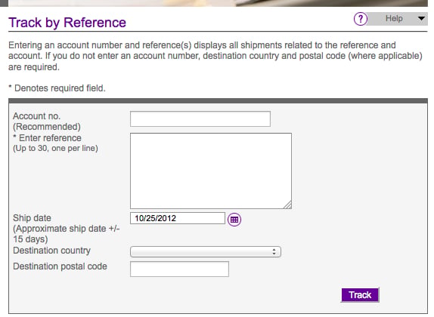Viewport: 434px width, 317px height.
Task: Click the Ship date field showing 10/25/2012
Action: tap(178, 218)
